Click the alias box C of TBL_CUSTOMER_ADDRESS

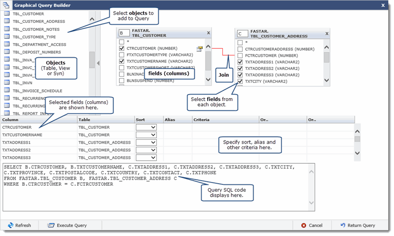tap(242, 33)
